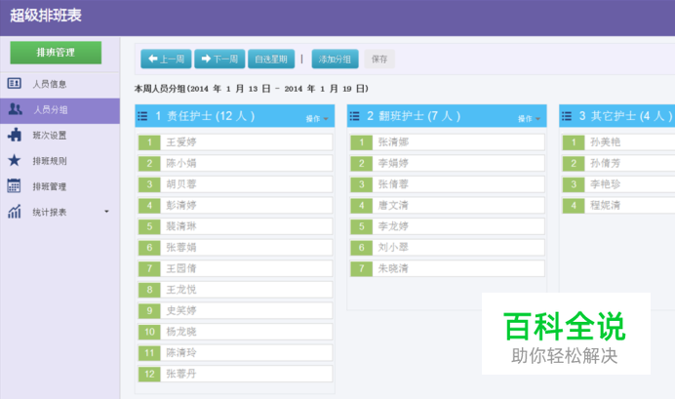Select 陈清玲 row
The height and width of the screenshot is (399, 675).
(x=235, y=353)
